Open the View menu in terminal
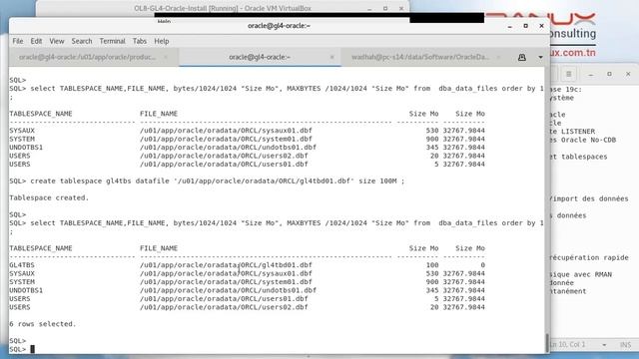 coord(57,41)
